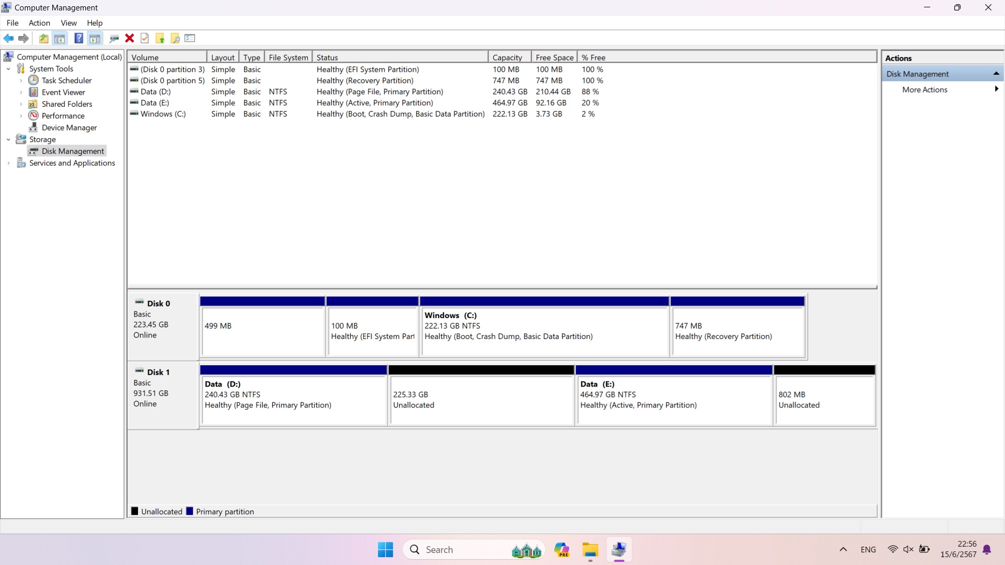The width and height of the screenshot is (1005, 565).
Task: Click the Up one level folder icon
Action: [43, 38]
